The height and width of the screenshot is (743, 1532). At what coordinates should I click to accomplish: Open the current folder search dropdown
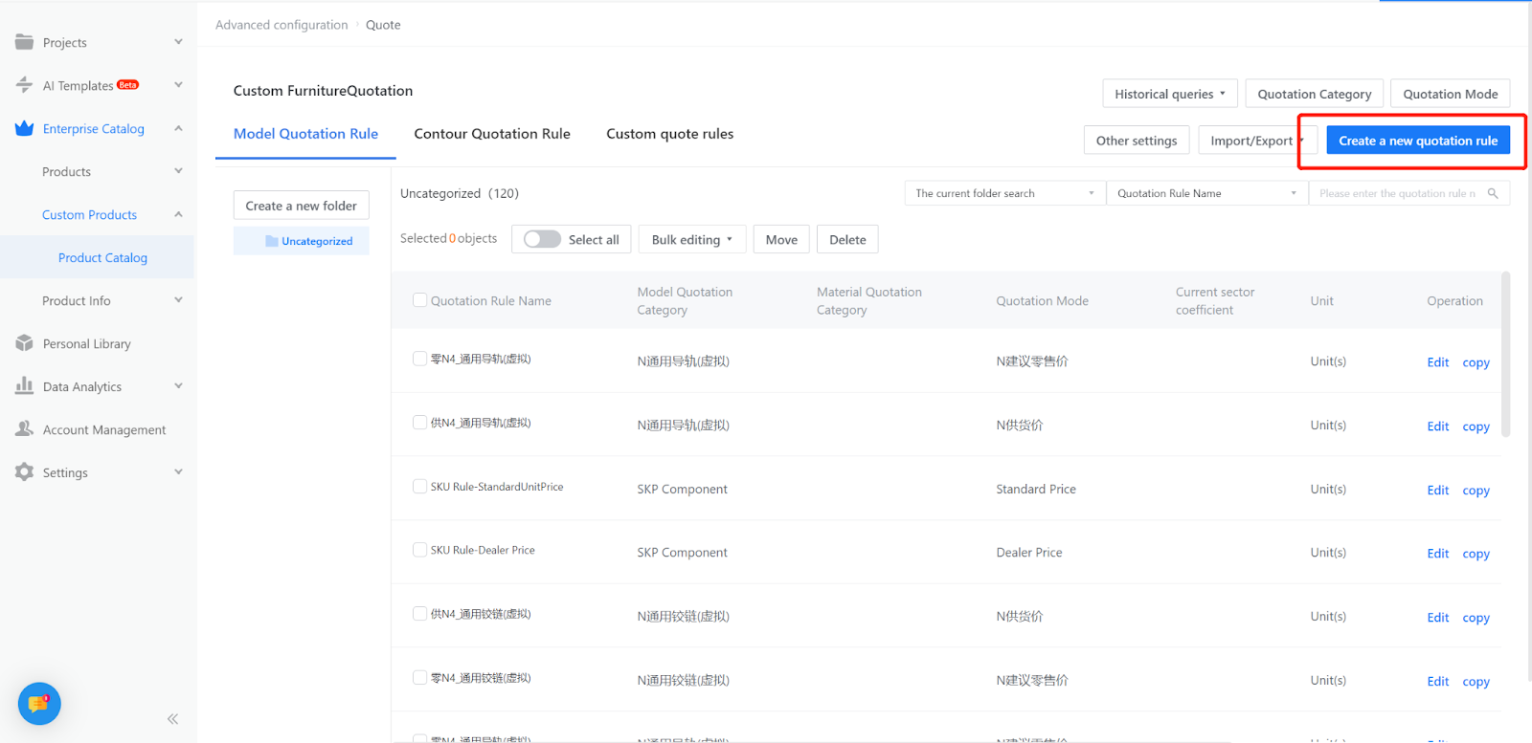[1004, 193]
